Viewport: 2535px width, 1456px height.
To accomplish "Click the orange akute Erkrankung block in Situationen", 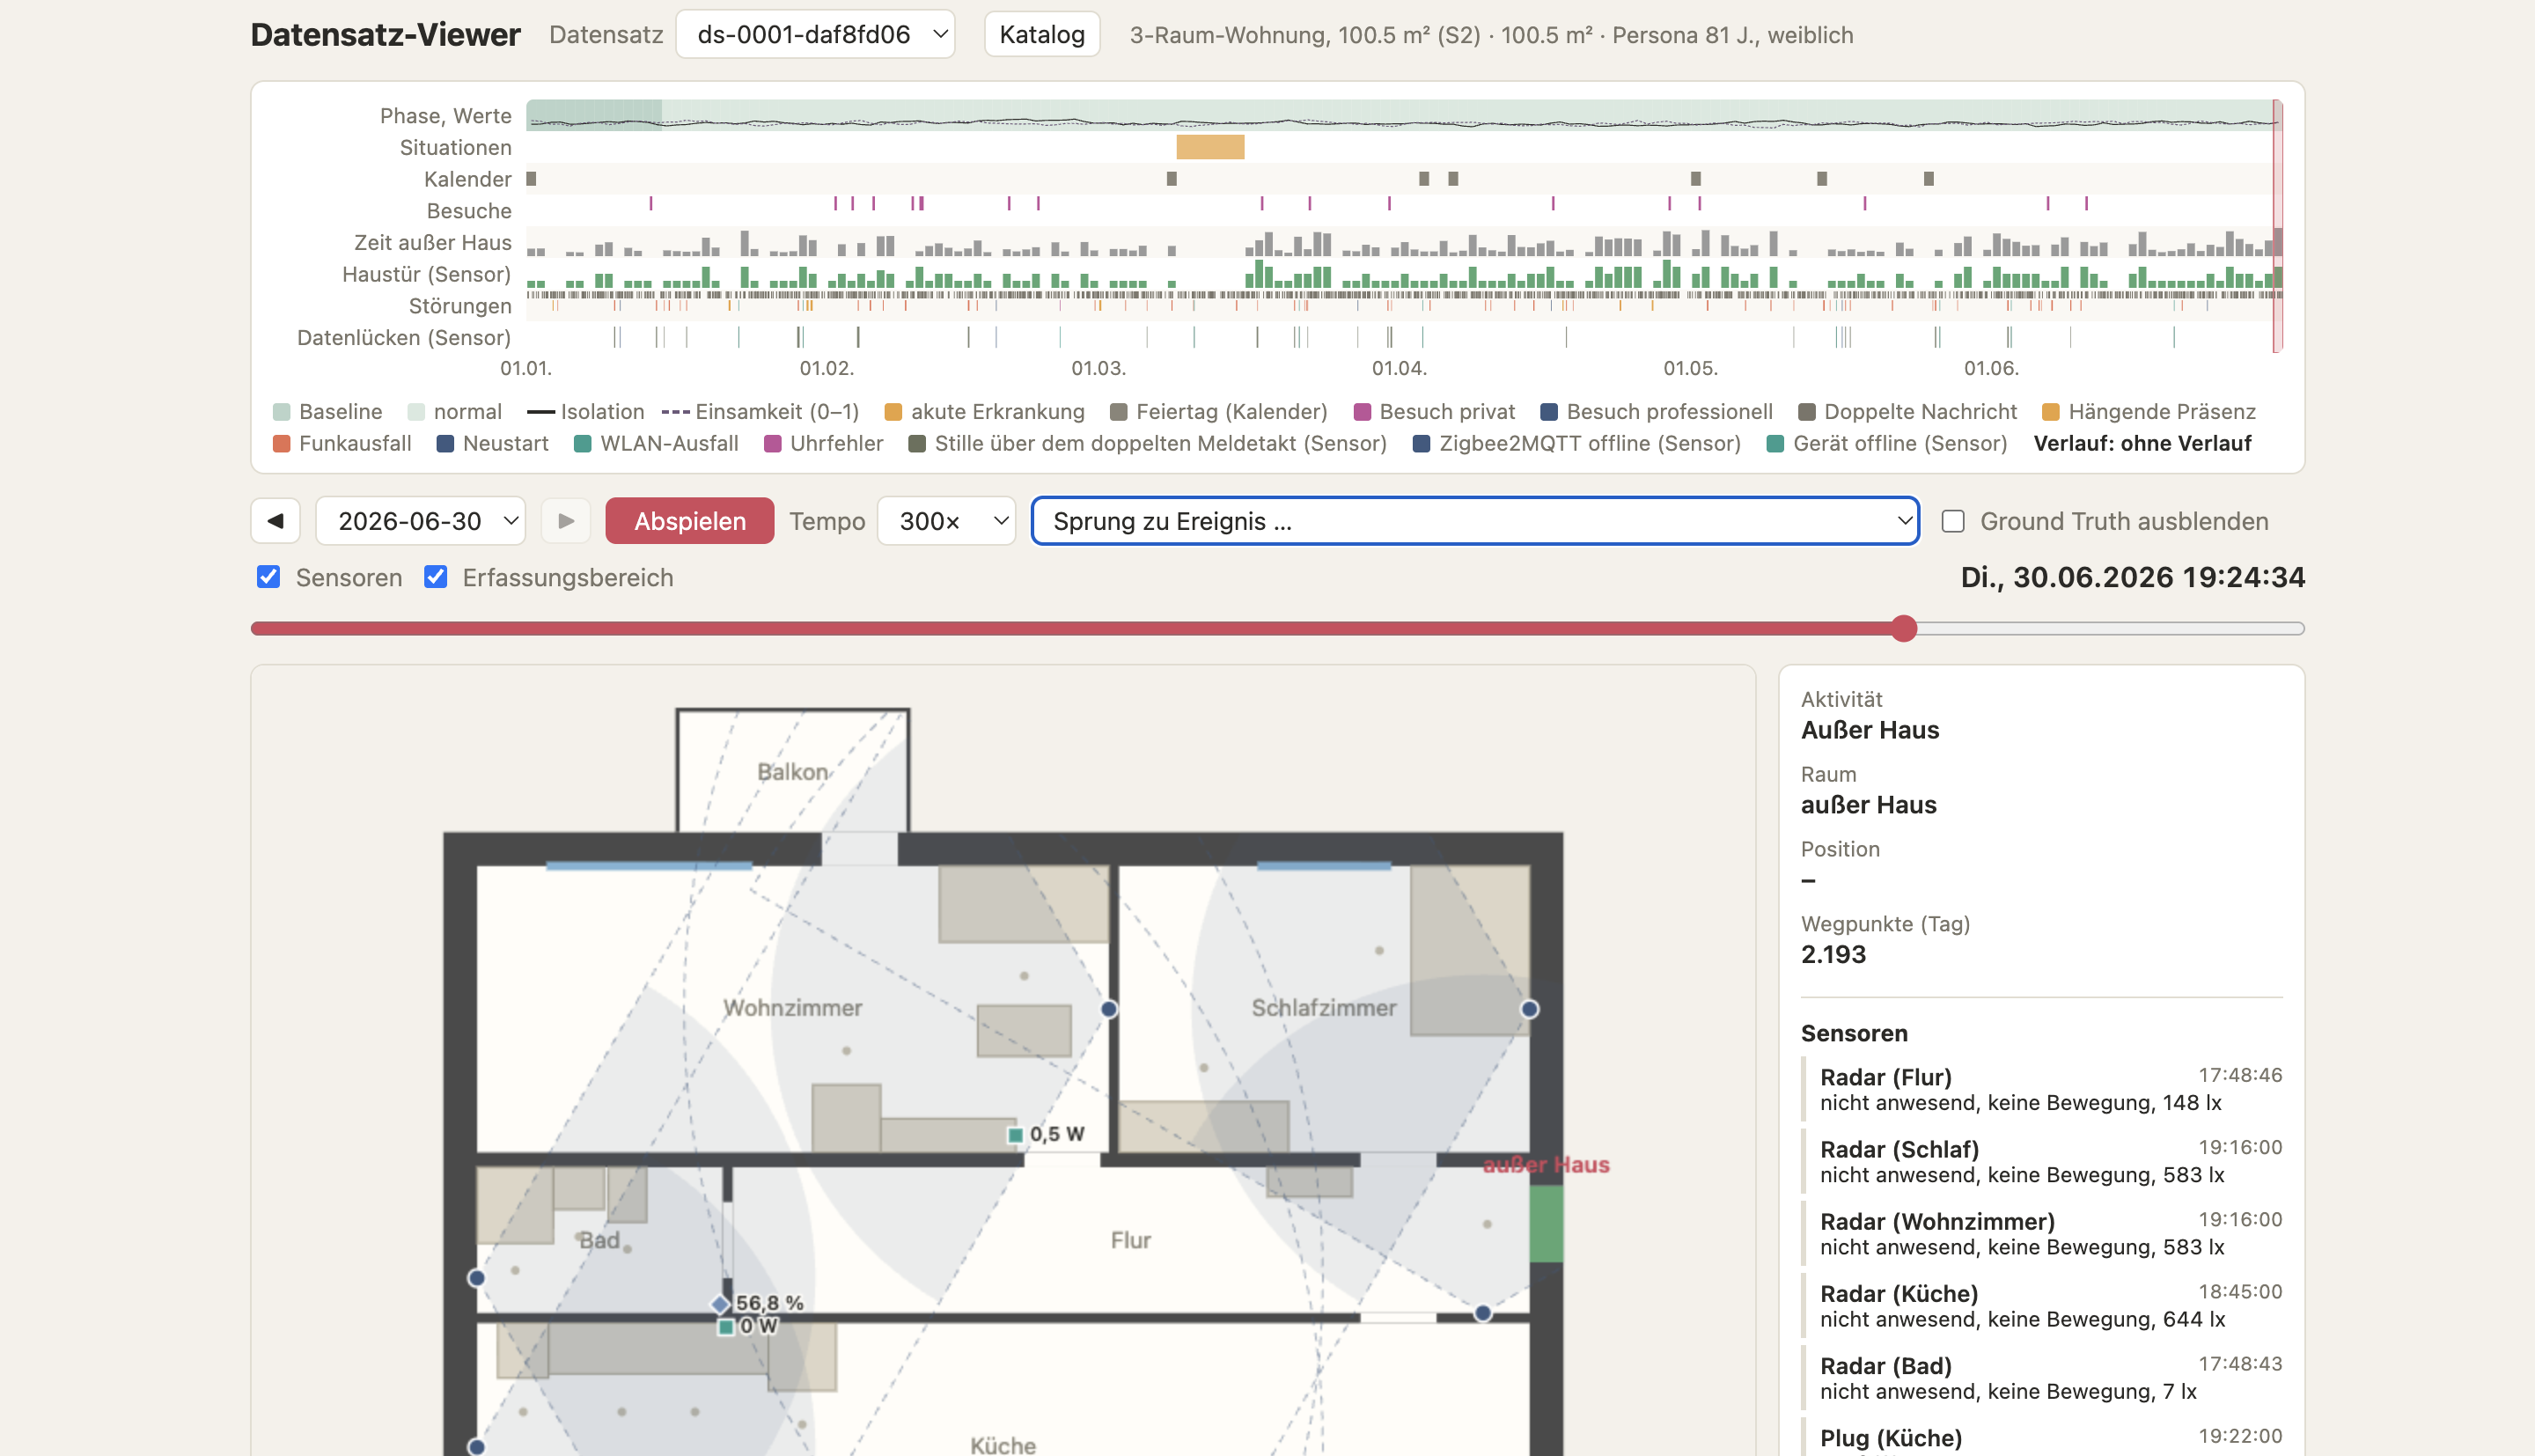I will 1209,147.
